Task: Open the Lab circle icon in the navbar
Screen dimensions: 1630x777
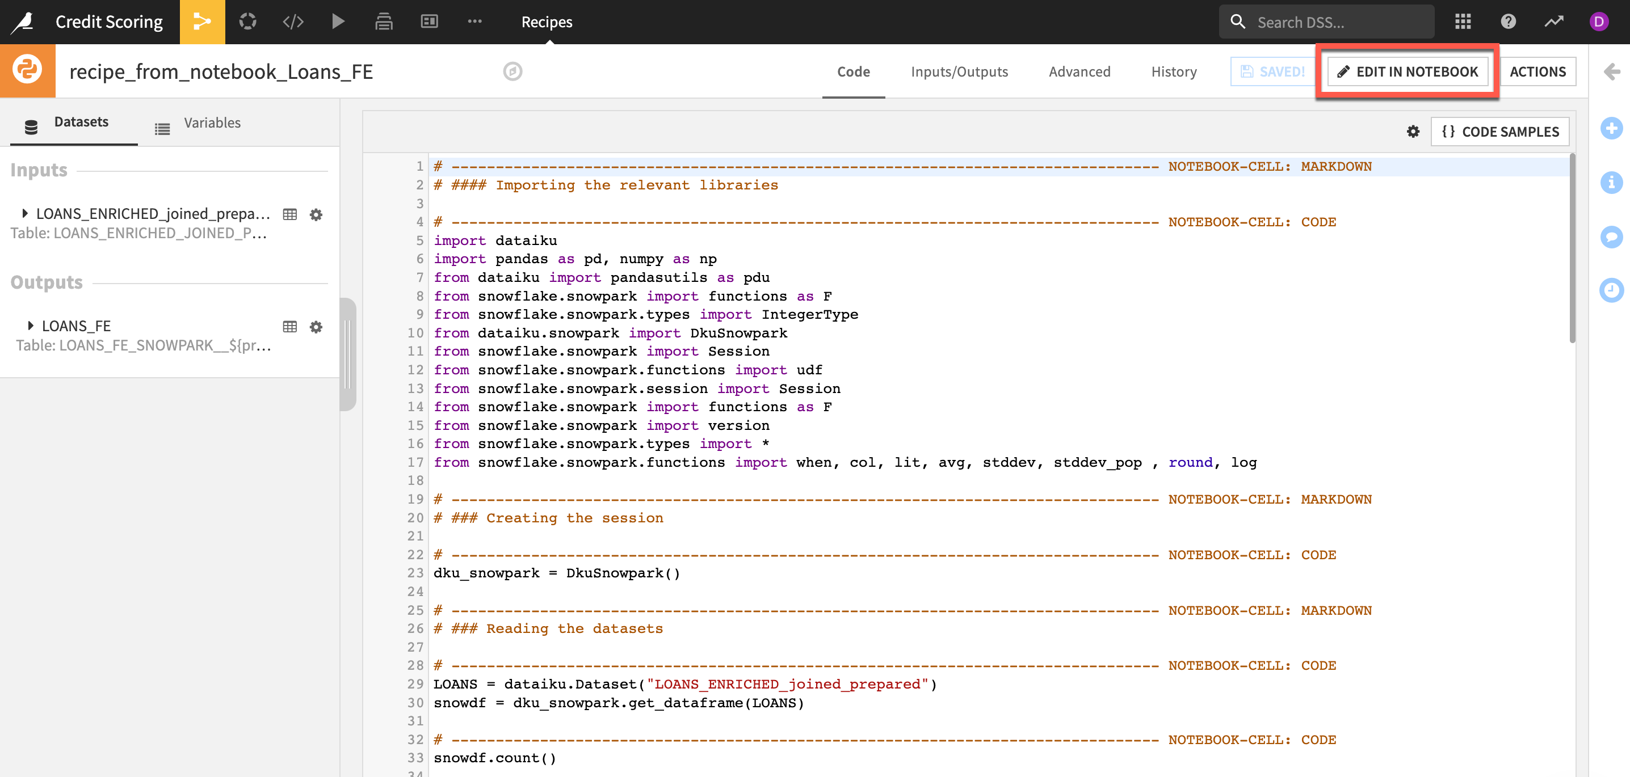Action: click(247, 22)
